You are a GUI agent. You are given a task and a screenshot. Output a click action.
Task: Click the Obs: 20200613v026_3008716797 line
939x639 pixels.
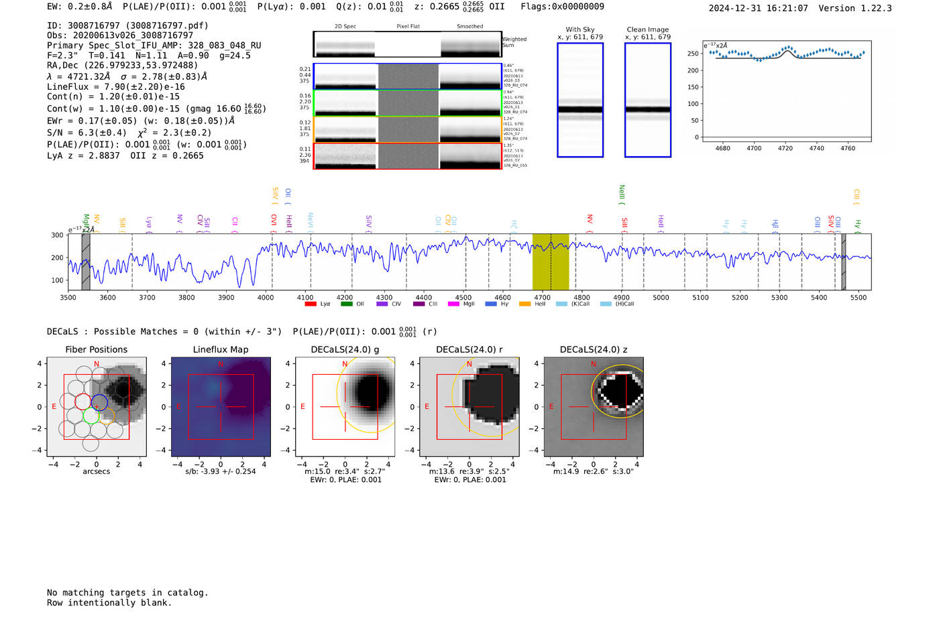pos(120,35)
